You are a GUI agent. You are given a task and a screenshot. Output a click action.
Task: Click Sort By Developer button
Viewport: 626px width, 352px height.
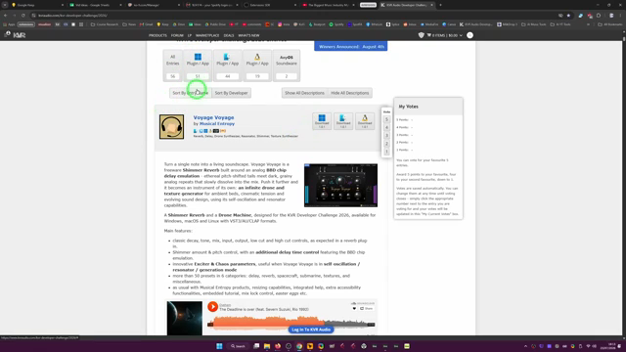pyautogui.click(x=231, y=93)
